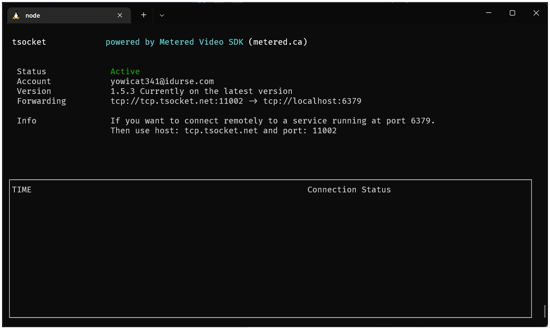This screenshot has width=550, height=329.
Task: Click the 'Info' label
Action: [x=27, y=121]
